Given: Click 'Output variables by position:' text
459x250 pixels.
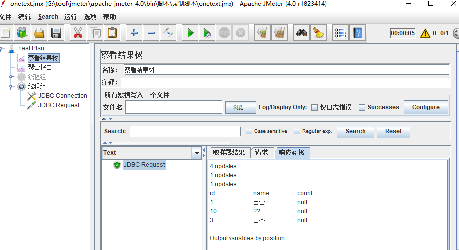Looking at the screenshot, I should 247,238.
